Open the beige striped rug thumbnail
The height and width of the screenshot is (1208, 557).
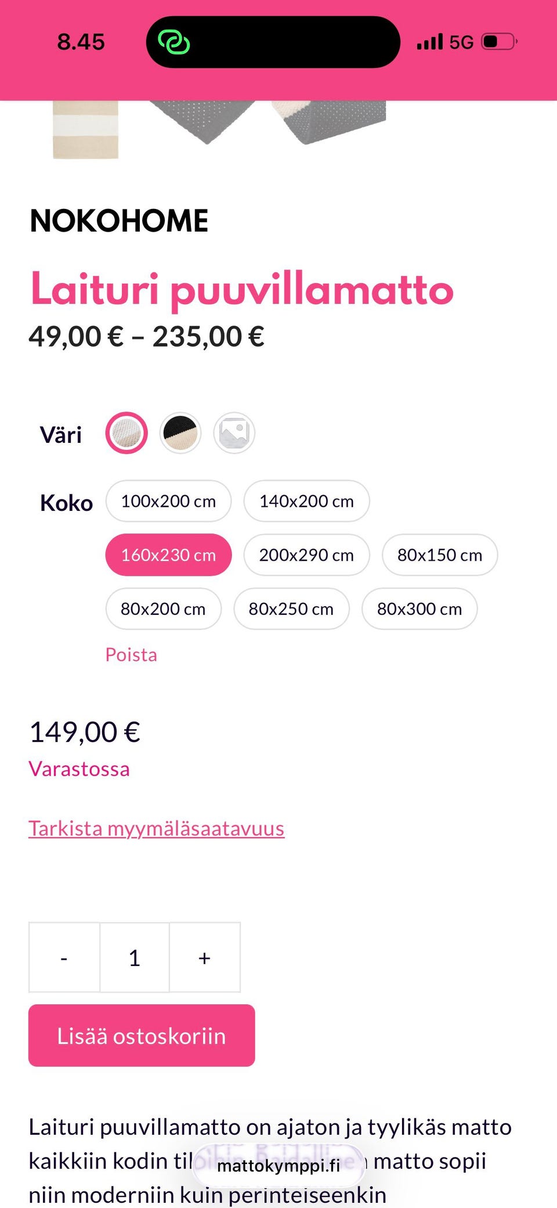[x=85, y=129]
